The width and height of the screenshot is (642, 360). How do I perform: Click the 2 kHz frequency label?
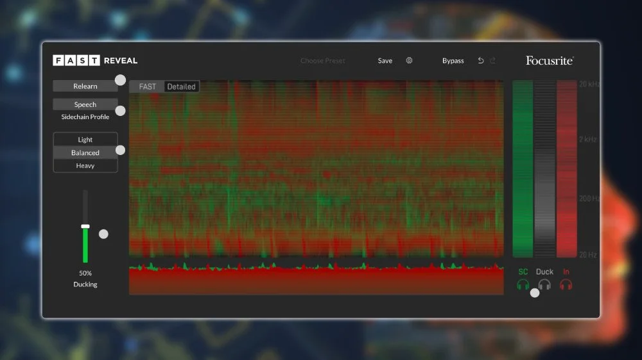(x=587, y=140)
